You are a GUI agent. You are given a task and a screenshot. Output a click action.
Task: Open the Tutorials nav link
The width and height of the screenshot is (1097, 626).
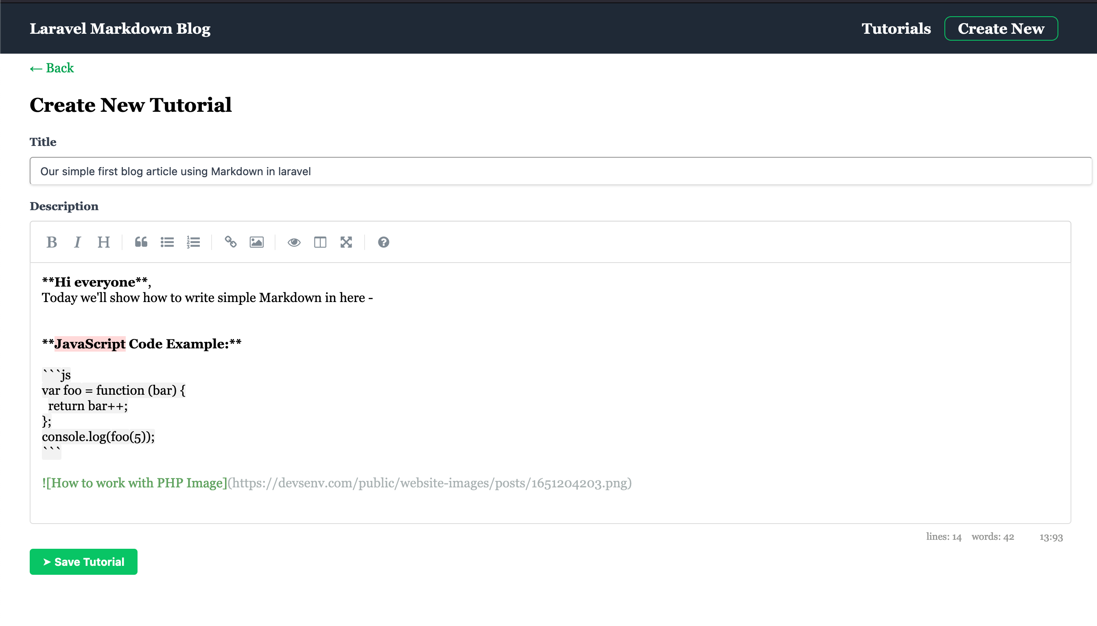(896, 29)
